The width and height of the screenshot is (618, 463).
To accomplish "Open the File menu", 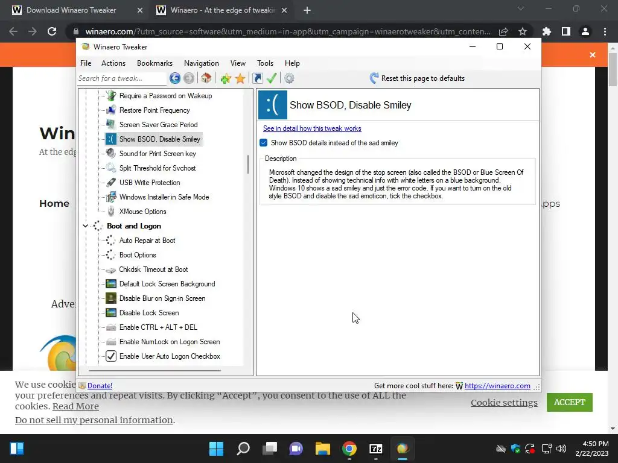I will (x=86, y=63).
